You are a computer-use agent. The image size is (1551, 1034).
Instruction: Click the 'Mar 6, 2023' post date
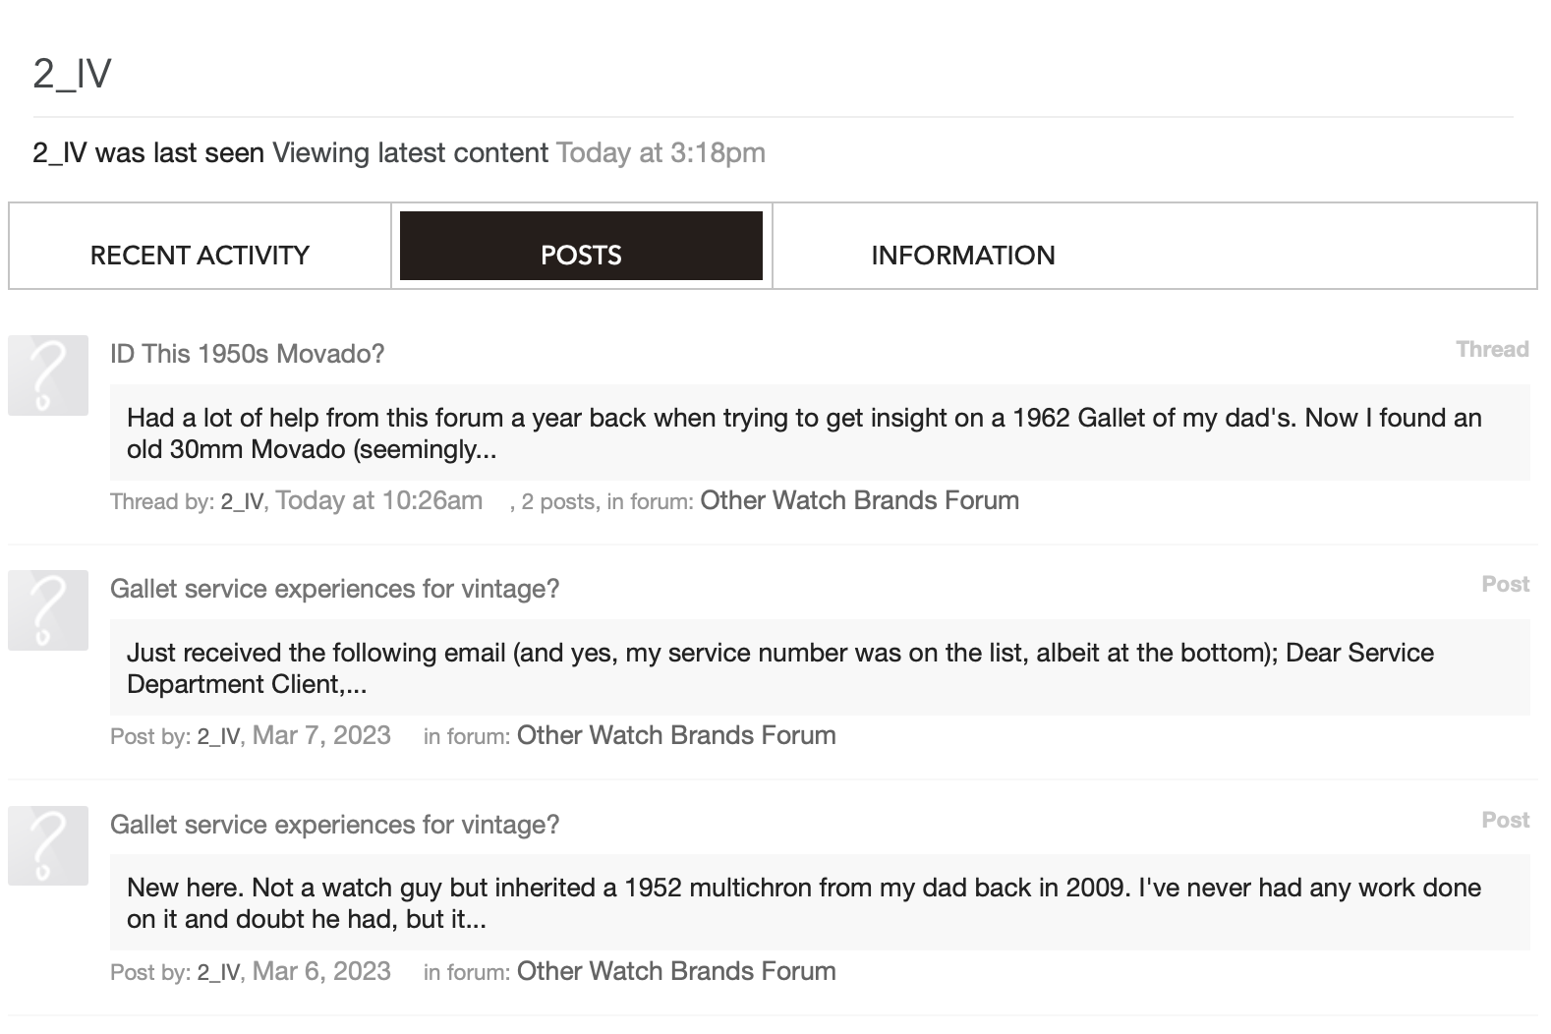tap(321, 971)
